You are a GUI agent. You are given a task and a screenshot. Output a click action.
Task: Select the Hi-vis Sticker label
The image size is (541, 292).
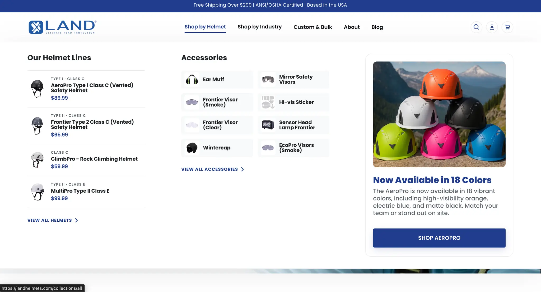tap(296, 102)
